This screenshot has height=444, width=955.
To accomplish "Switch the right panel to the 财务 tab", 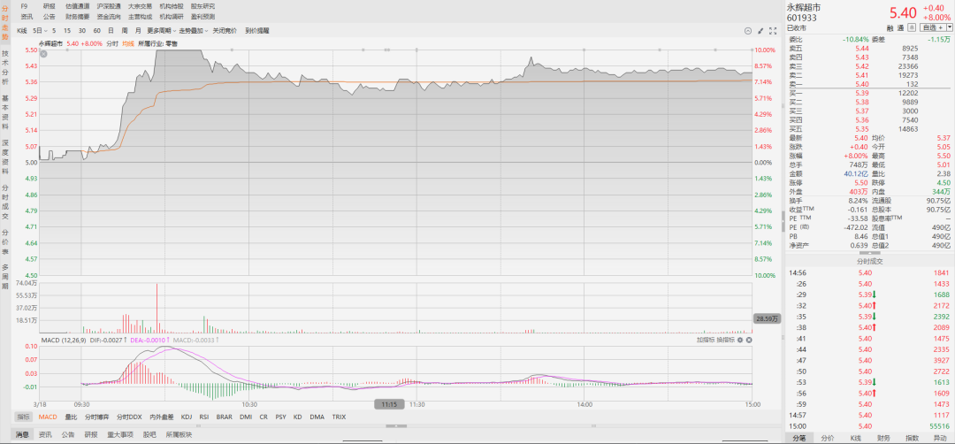I will (x=883, y=439).
